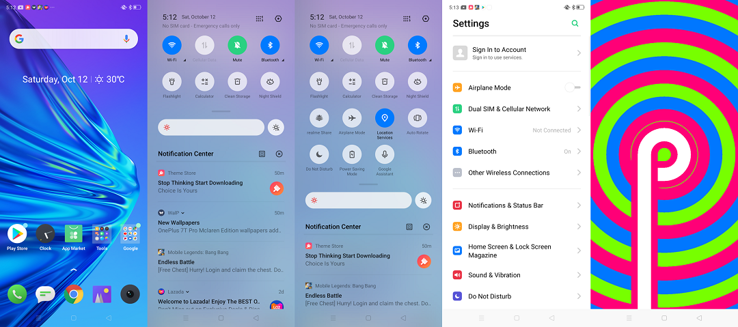Expand the WalP notification chevron
738x327 pixels.
(x=182, y=213)
